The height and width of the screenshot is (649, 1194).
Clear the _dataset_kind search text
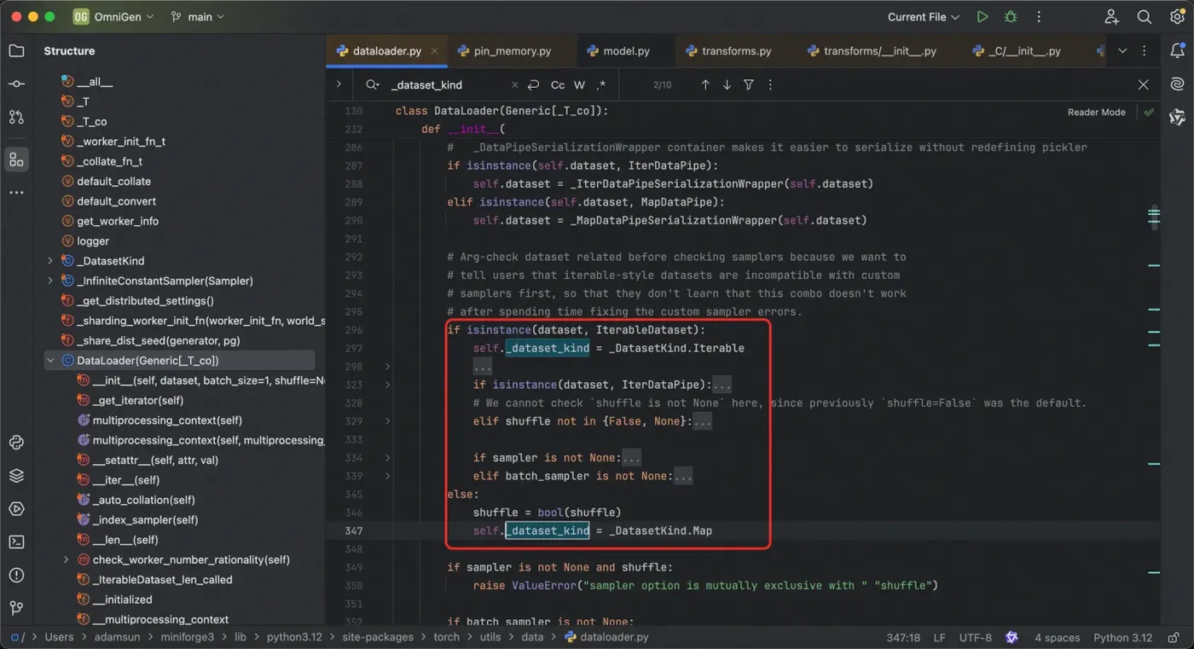click(x=514, y=84)
